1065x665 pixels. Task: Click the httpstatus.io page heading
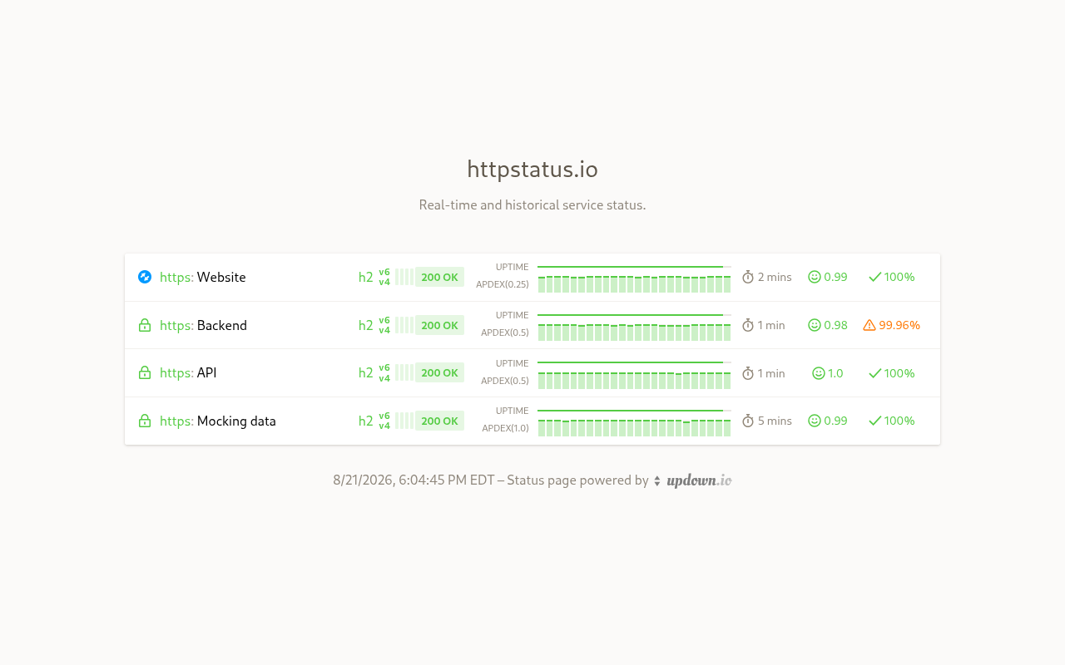coord(532,169)
